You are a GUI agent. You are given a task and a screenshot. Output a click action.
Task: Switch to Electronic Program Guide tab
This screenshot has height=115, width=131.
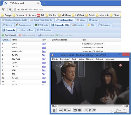pyautogui.click(x=15, y=20)
